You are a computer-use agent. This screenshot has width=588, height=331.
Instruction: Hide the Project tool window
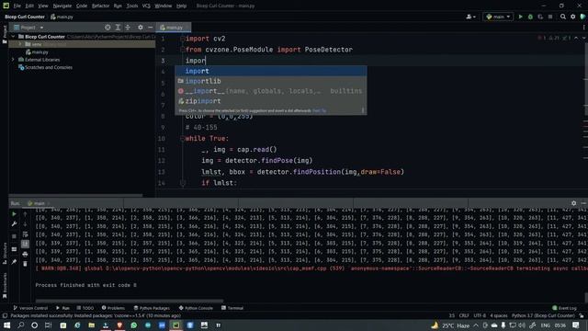tap(151, 28)
